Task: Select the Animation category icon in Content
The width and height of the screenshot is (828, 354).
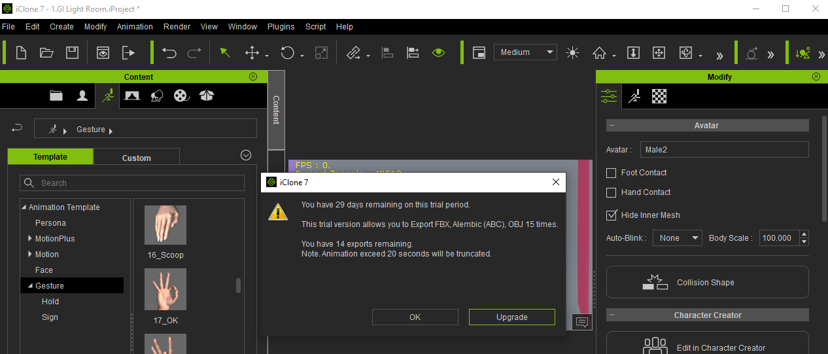Action: click(x=108, y=96)
